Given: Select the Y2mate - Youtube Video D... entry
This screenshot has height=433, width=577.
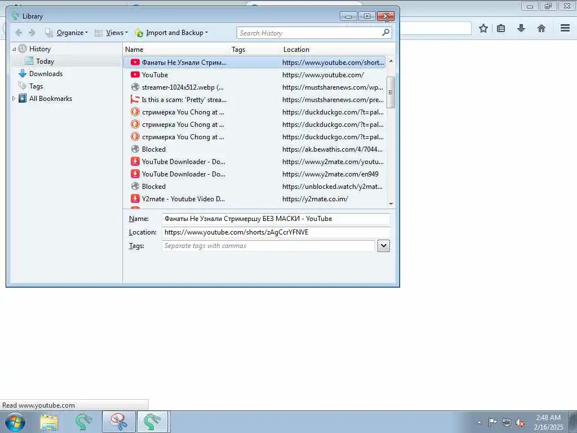Looking at the screenshot, I should coord(255,199).
